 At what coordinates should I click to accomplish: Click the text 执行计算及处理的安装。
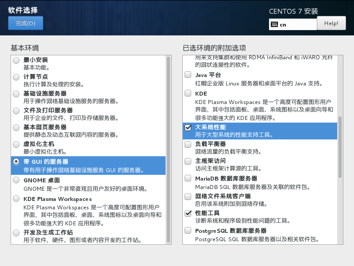54,85
